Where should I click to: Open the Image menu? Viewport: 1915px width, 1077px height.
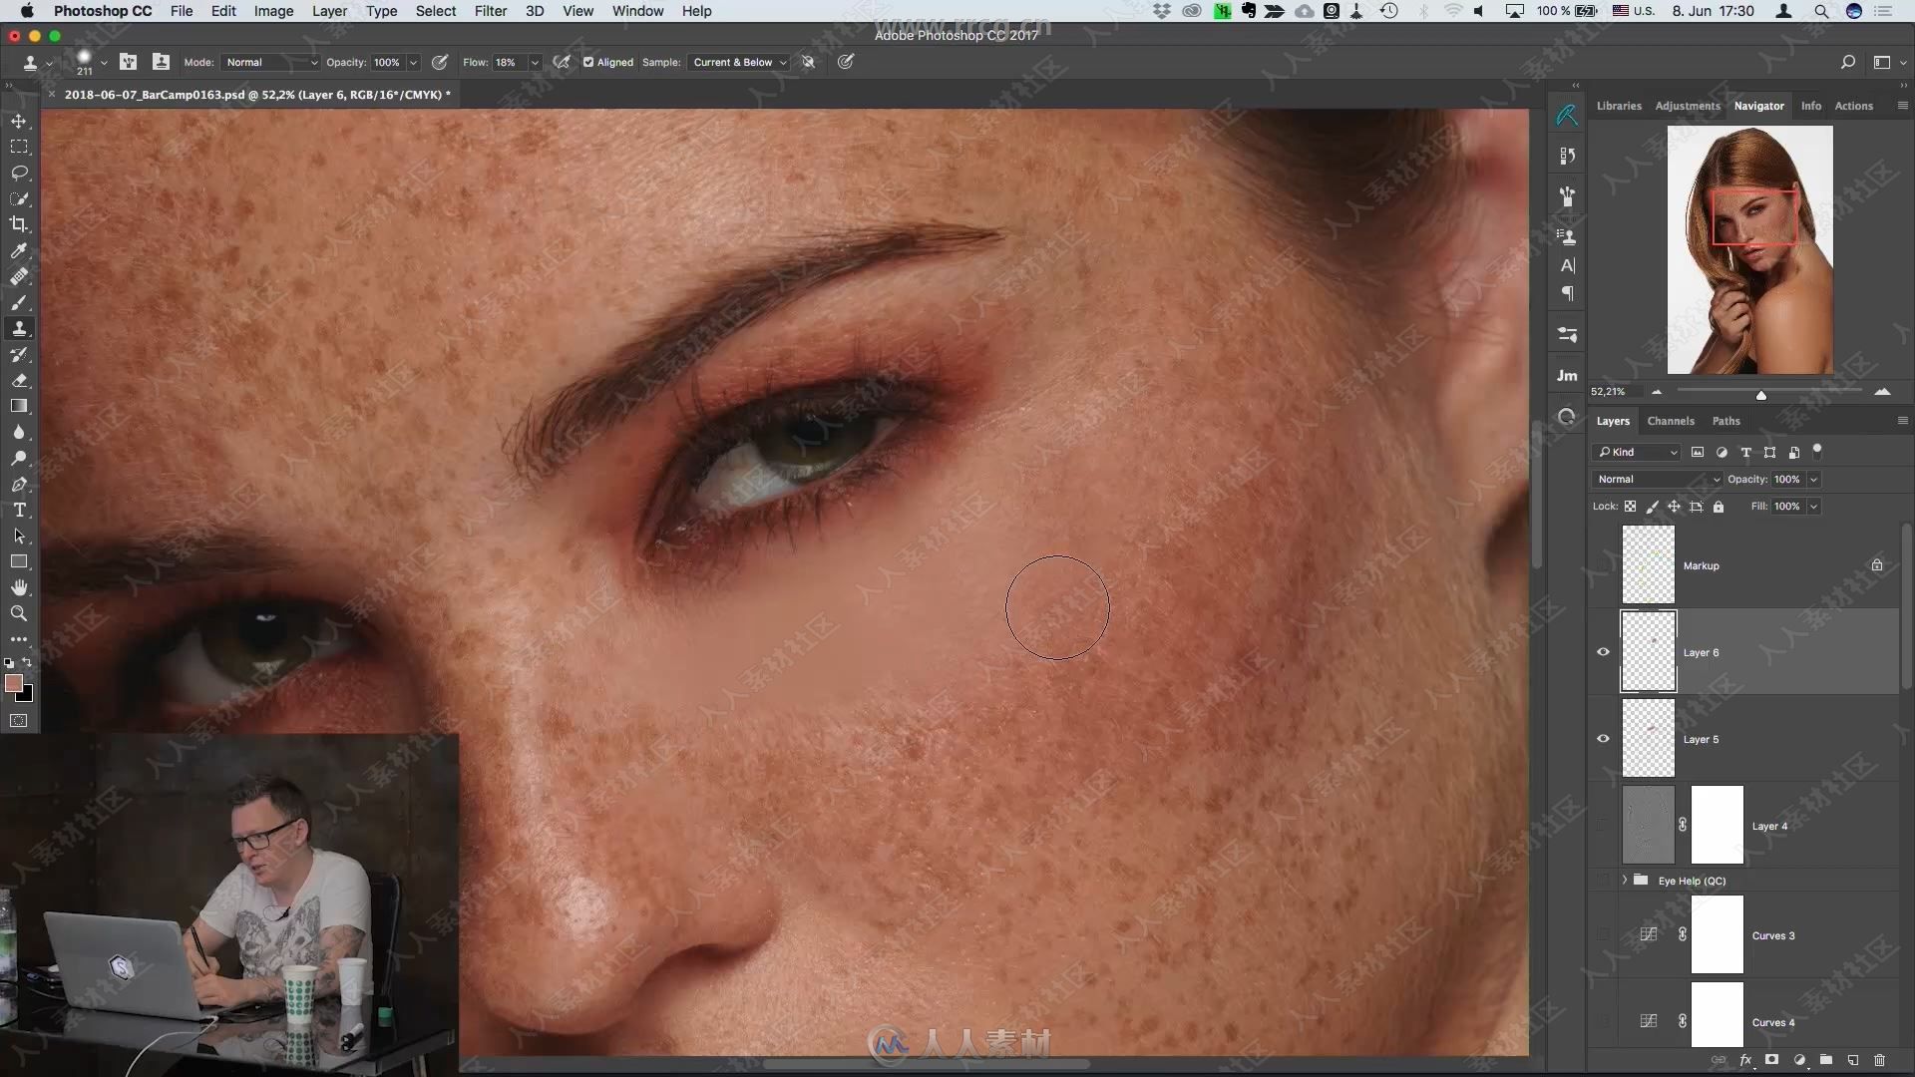tap(273, 11)
